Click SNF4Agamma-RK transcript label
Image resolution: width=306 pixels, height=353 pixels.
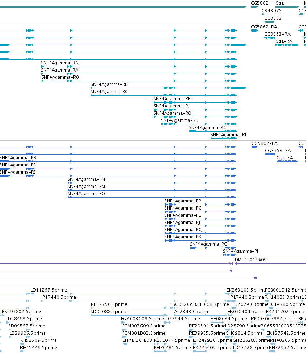pos(180,120)
